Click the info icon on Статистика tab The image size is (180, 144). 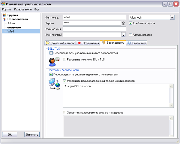(129, 43)
